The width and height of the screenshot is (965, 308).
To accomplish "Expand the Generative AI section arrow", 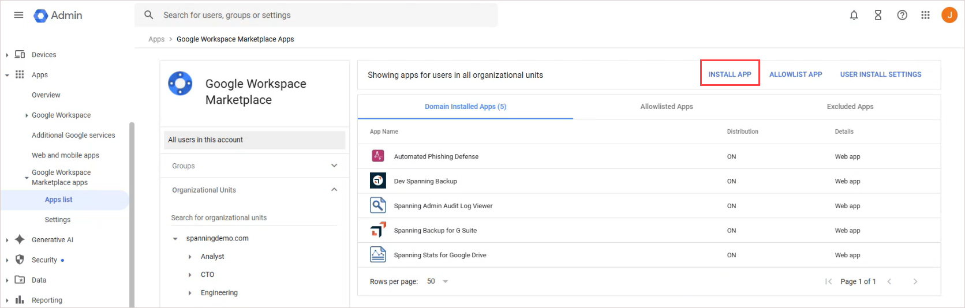I will [x=7, y=240].
